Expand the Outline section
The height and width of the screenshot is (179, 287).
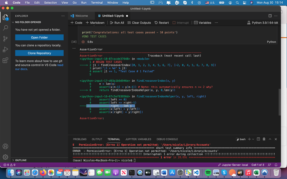pyautogui.click(x=21, y=160)
